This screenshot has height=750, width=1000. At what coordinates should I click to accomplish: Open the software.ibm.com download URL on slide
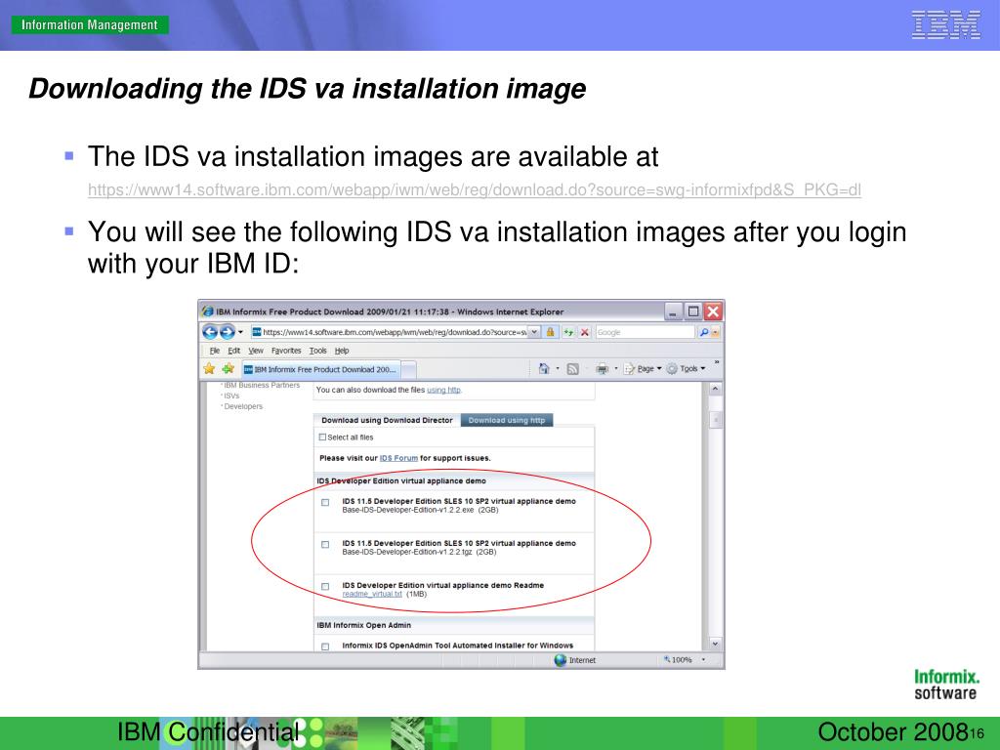pos(475,190)
